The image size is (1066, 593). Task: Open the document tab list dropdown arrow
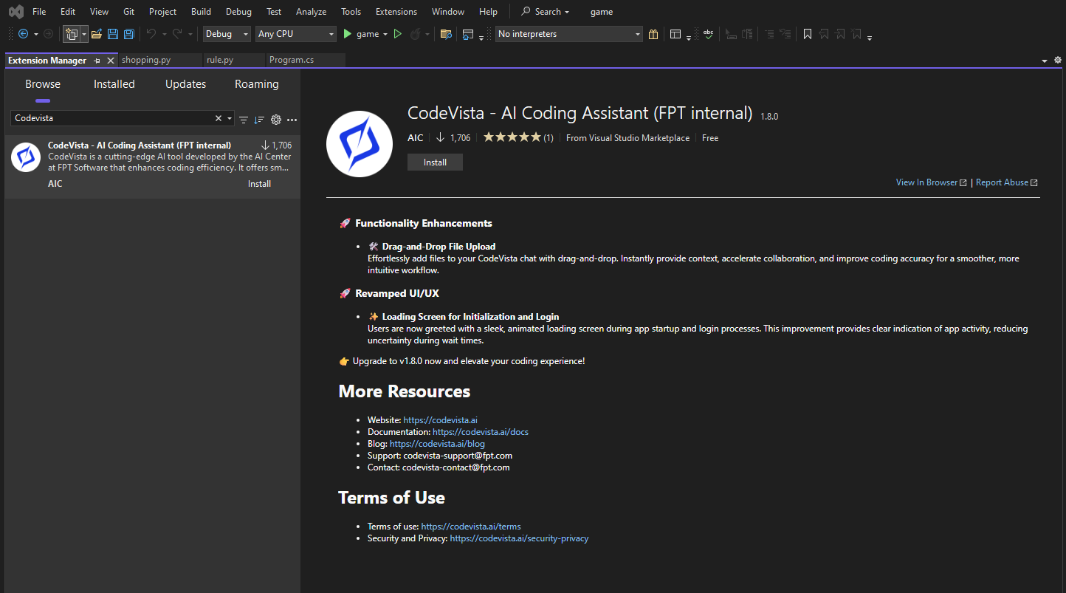coord(1045,61)
